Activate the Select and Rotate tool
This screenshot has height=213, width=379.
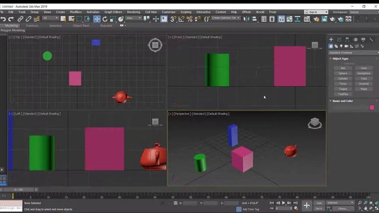105,19
